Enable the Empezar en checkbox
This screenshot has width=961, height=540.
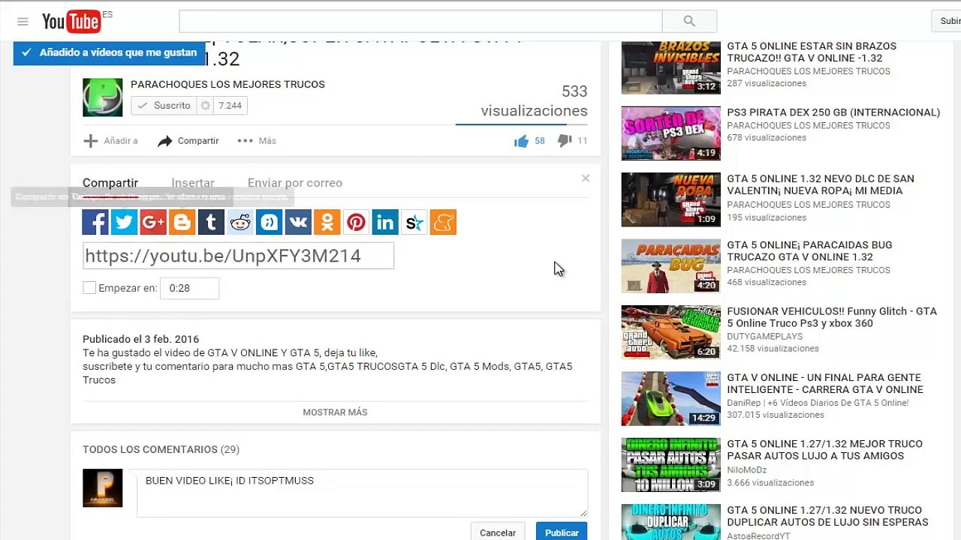(89, 288)
